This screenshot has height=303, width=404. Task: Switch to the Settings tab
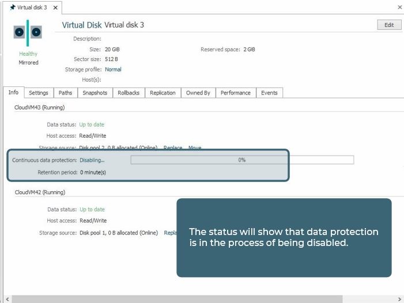coord(39,93)
